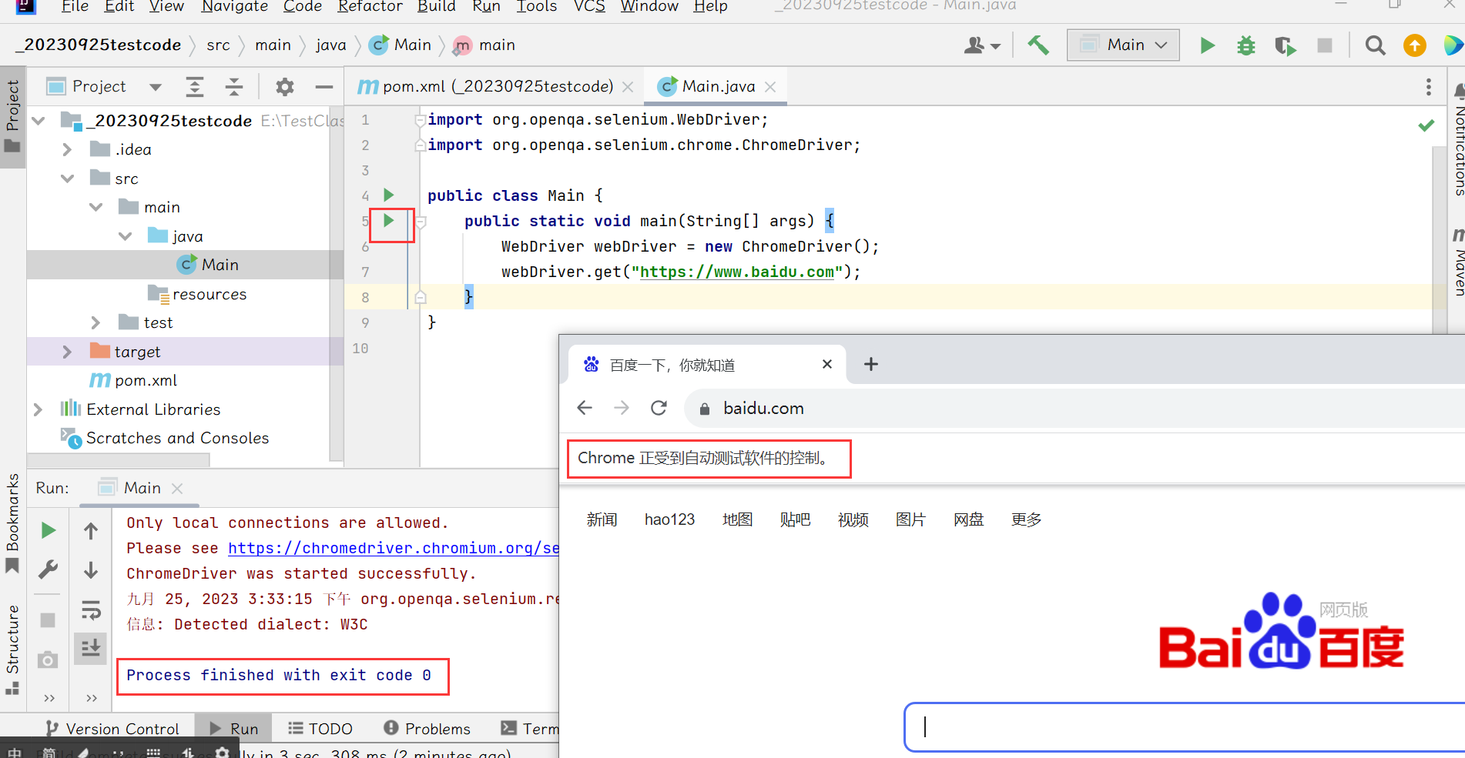Collapse the _20230925testcode project root
This screenshot has height=758, width=1465.
[39, 121]
